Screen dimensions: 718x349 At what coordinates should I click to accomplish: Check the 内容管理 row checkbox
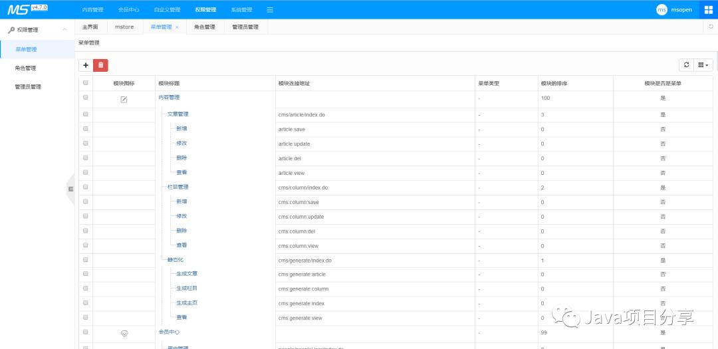pyautogui.click(x=86, y=98)
